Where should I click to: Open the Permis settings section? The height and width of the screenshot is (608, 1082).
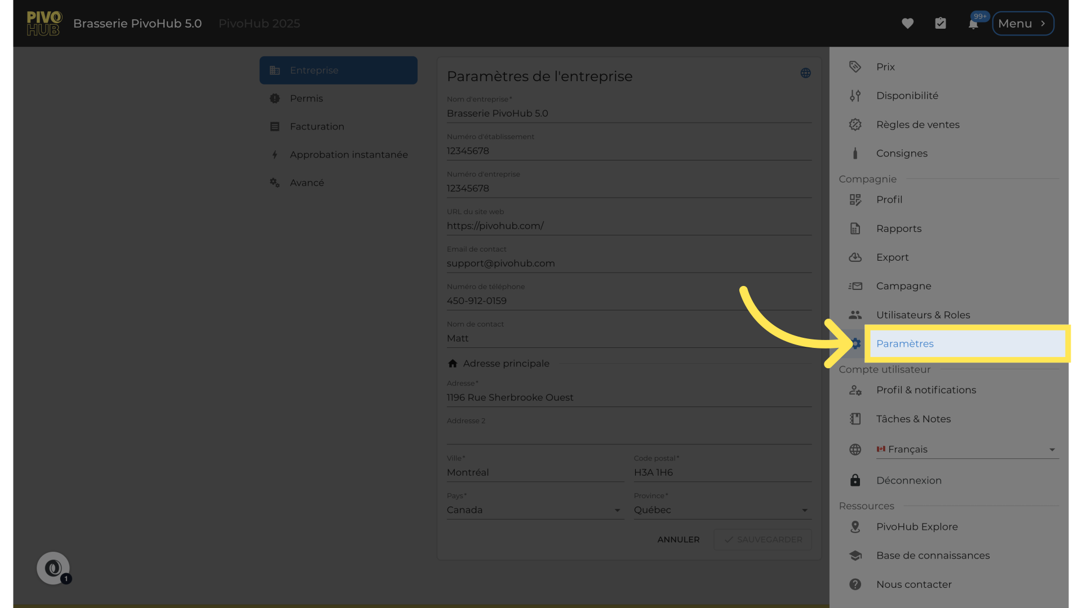click(338, 99)
